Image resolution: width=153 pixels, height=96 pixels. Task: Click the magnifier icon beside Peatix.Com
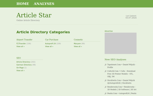pos(106,93)
